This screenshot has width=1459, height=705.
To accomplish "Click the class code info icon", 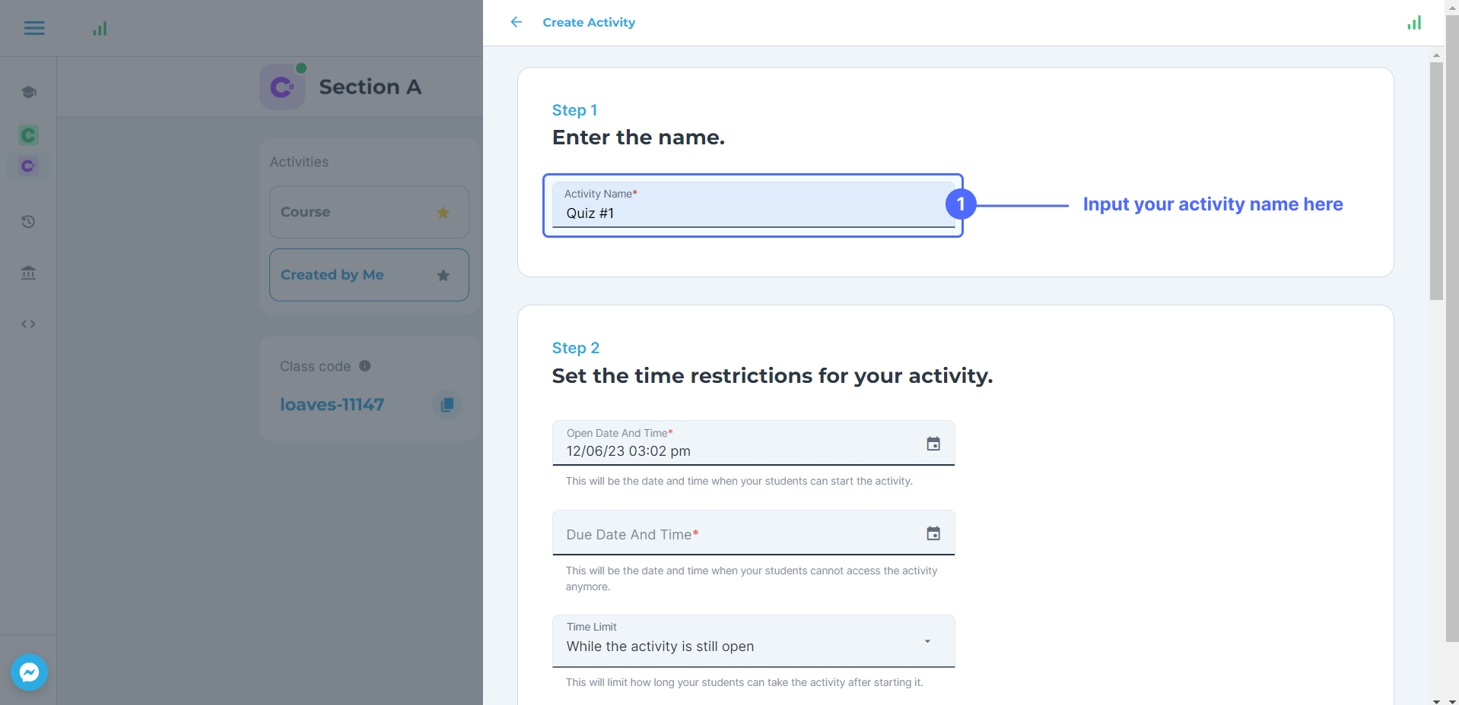I will click(365, 366).
